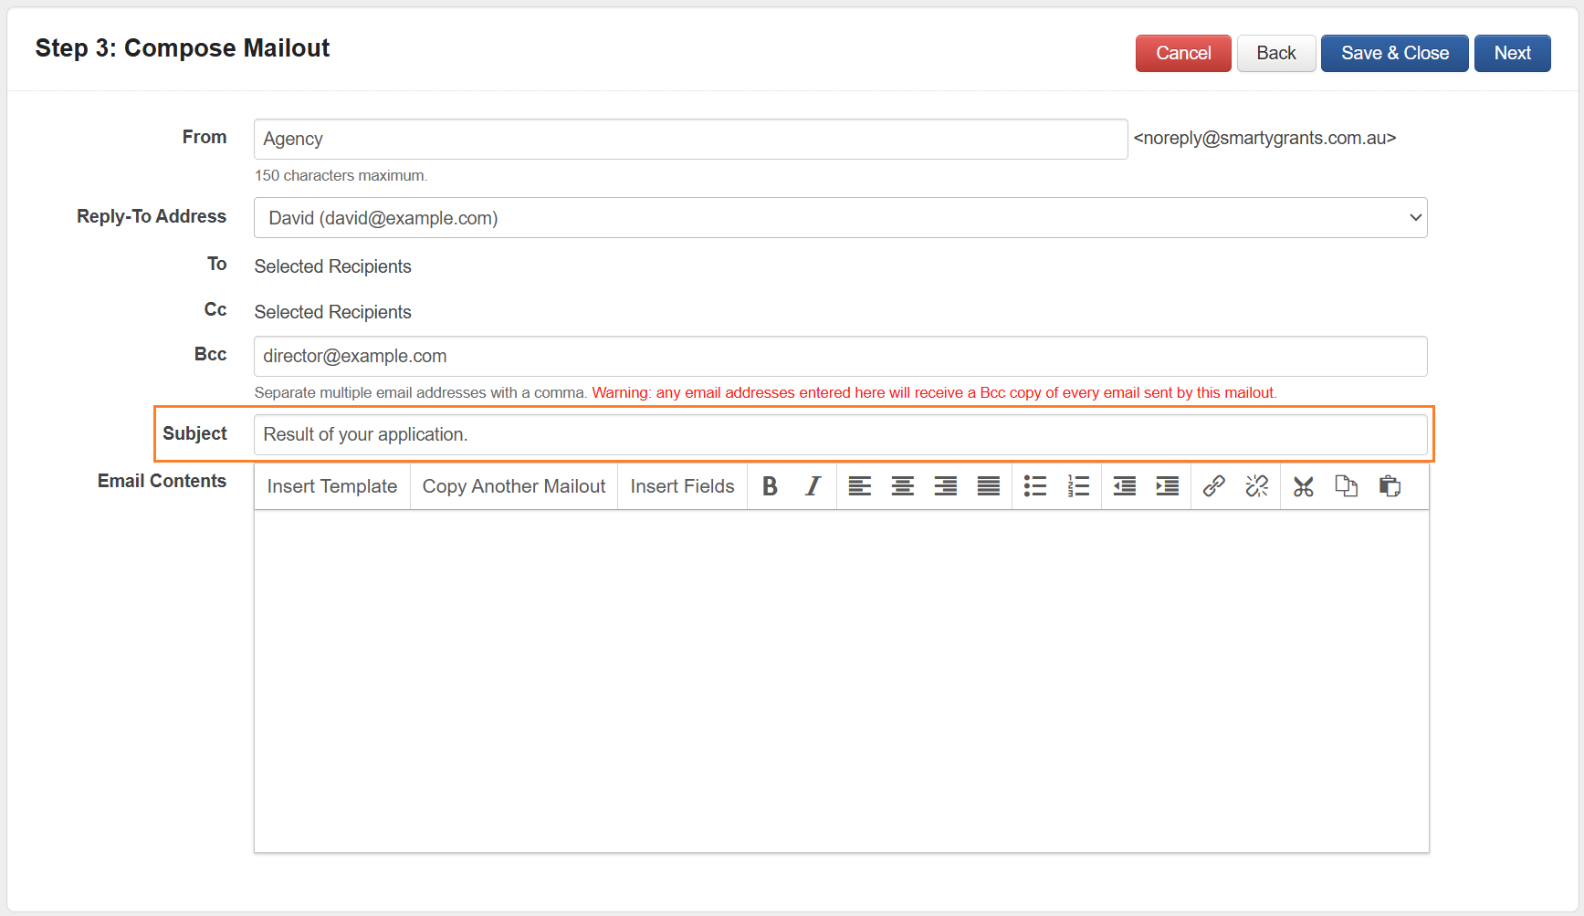Viewport: 1584px width, 916px height.
Task: Insert a hyperlink using the link icon
Action: (1213, 486)
